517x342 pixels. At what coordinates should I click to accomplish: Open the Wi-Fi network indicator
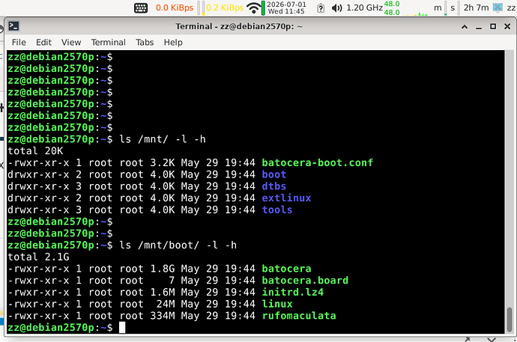[253, 7]
